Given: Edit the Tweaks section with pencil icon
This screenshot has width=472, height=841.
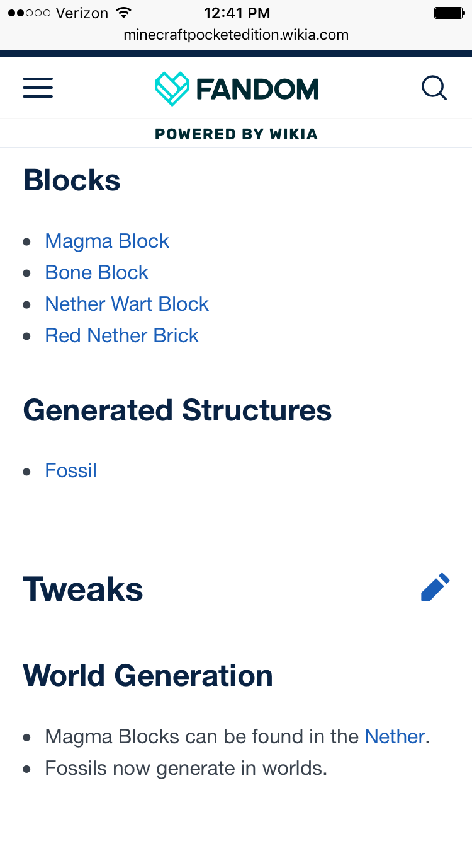Looking at the screenshot, I should coord(435,587).
